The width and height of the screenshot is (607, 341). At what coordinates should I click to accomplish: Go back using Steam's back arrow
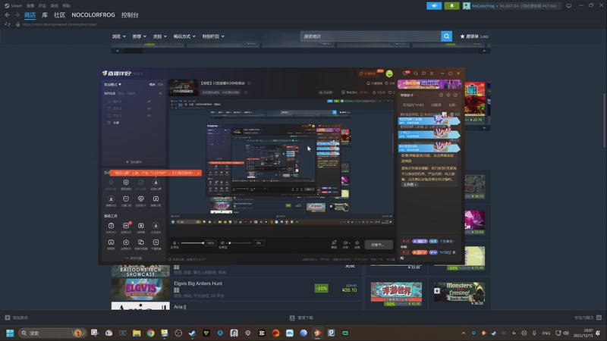(8, 14)
